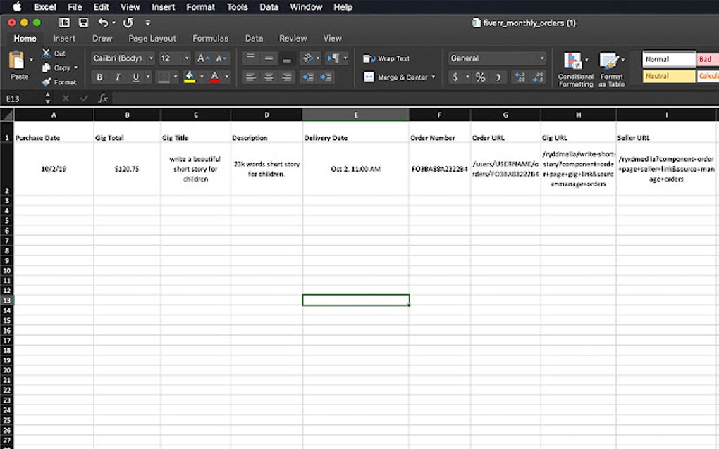Image resolution: width=719 pixels, height=449 pixels.
Task: Redo the last action
Action: pos(128,23)
